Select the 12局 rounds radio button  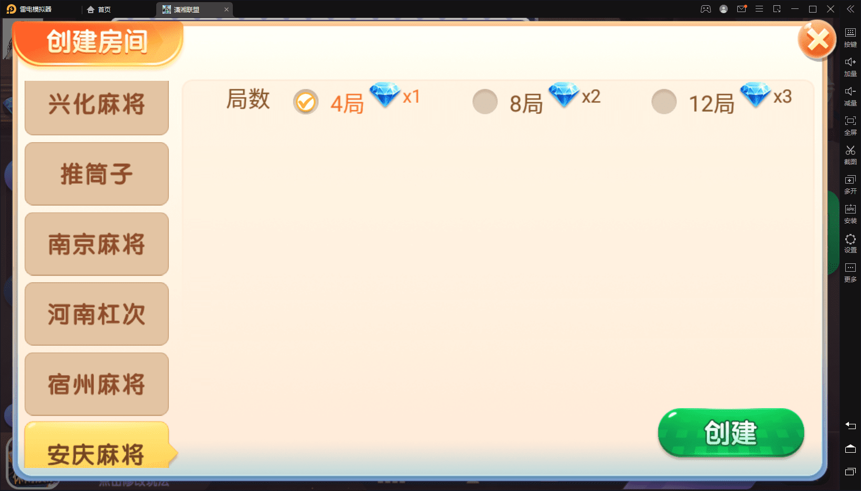[664, 102]
